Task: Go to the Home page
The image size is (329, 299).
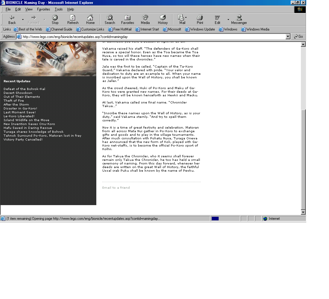Action: click(x=90, y=19)
